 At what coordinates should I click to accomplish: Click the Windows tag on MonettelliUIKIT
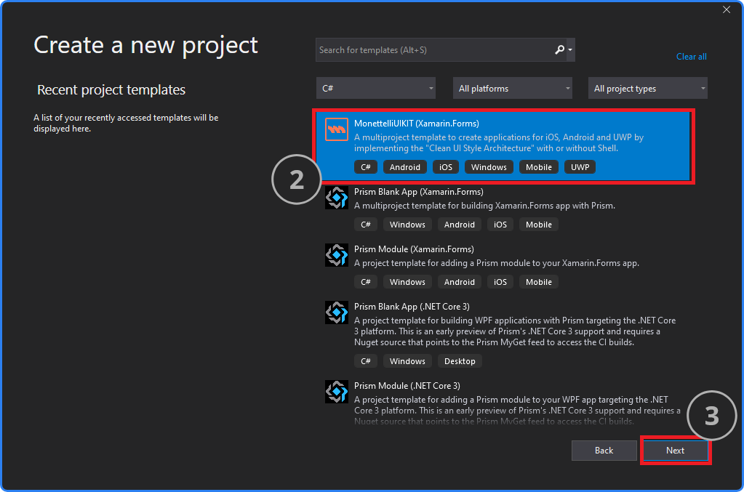click(x=489, y=167)
